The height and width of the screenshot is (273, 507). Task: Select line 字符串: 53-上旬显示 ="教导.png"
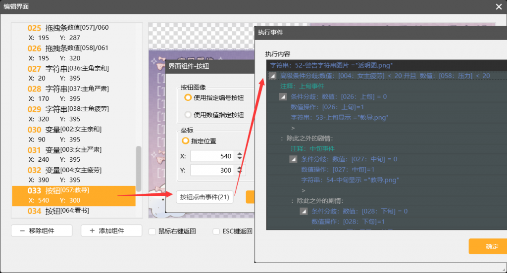(x=386, y=118)
